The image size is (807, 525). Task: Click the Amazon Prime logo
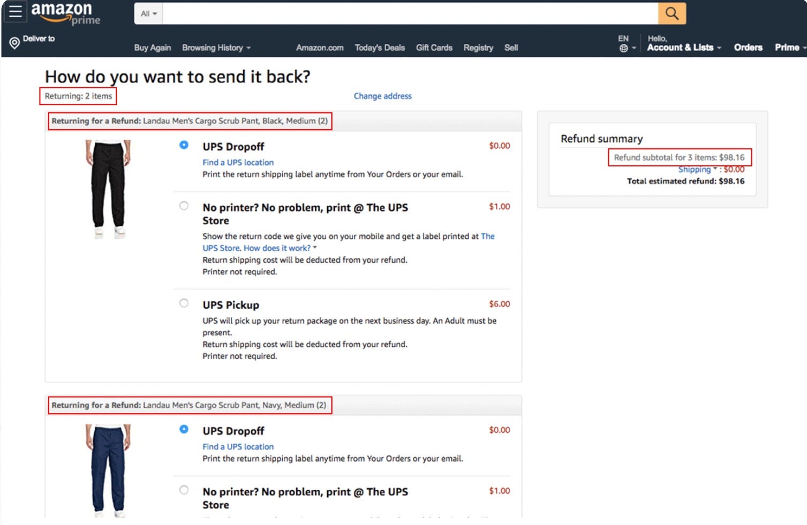point(65,14)
